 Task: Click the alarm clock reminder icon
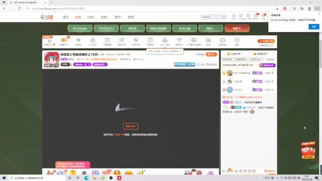pyautogui.click(x=107, y=40)
